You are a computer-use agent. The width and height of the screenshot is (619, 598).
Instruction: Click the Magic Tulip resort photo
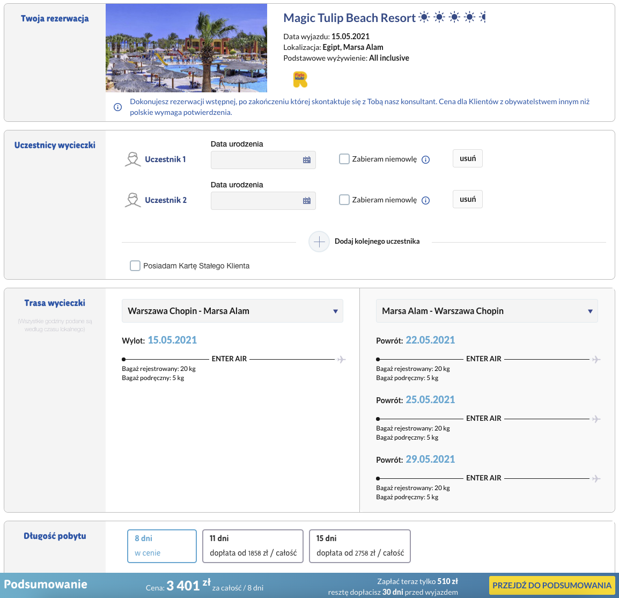186,48
